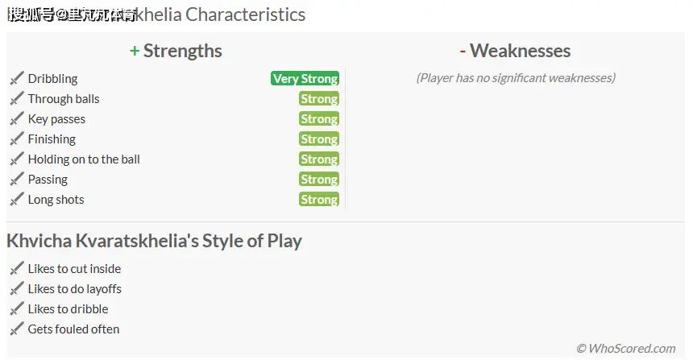Click the Style of Play section heading

pos(154,241)
